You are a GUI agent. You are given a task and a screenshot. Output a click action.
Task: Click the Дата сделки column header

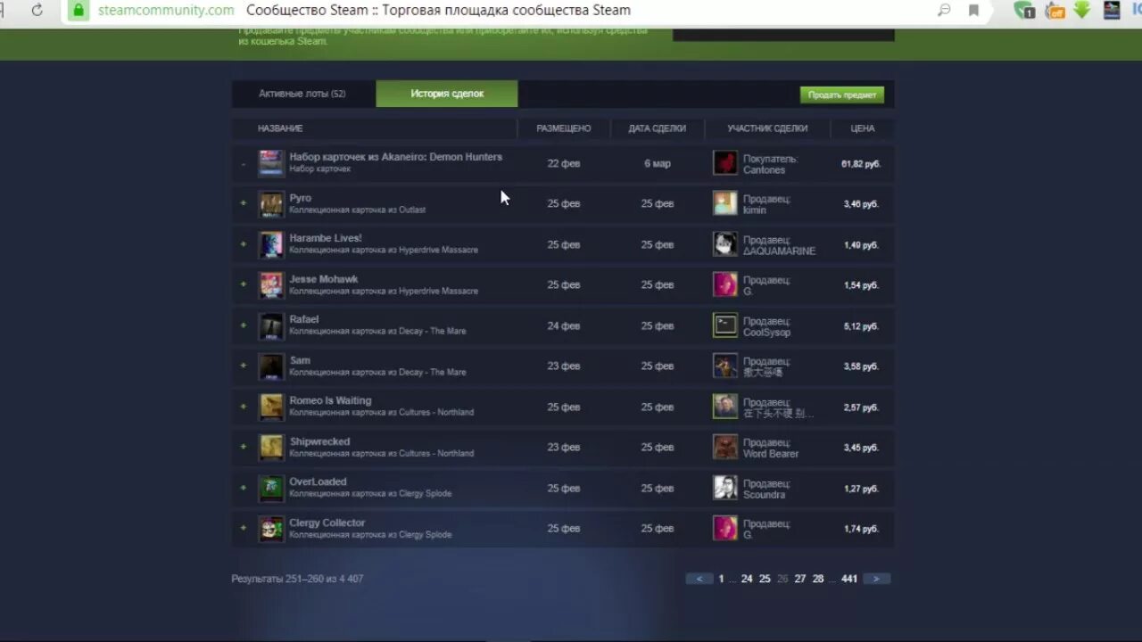point(658,128)
